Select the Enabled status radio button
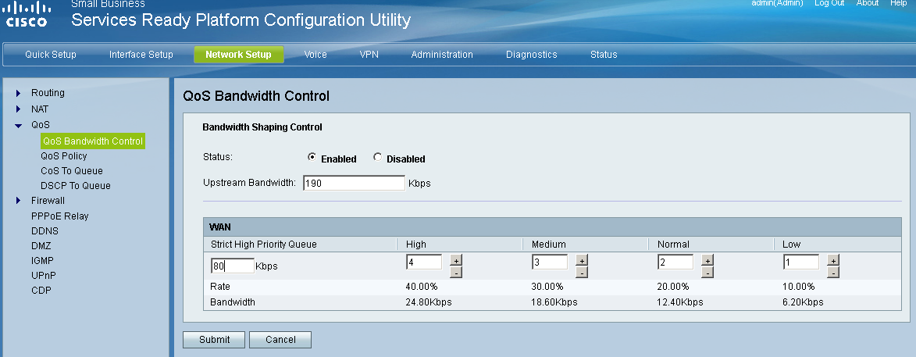 tap(312, 158)
